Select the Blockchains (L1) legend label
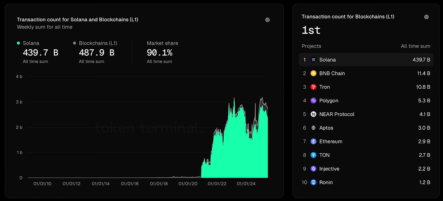The image size is (443, 201). click(98, 43)
